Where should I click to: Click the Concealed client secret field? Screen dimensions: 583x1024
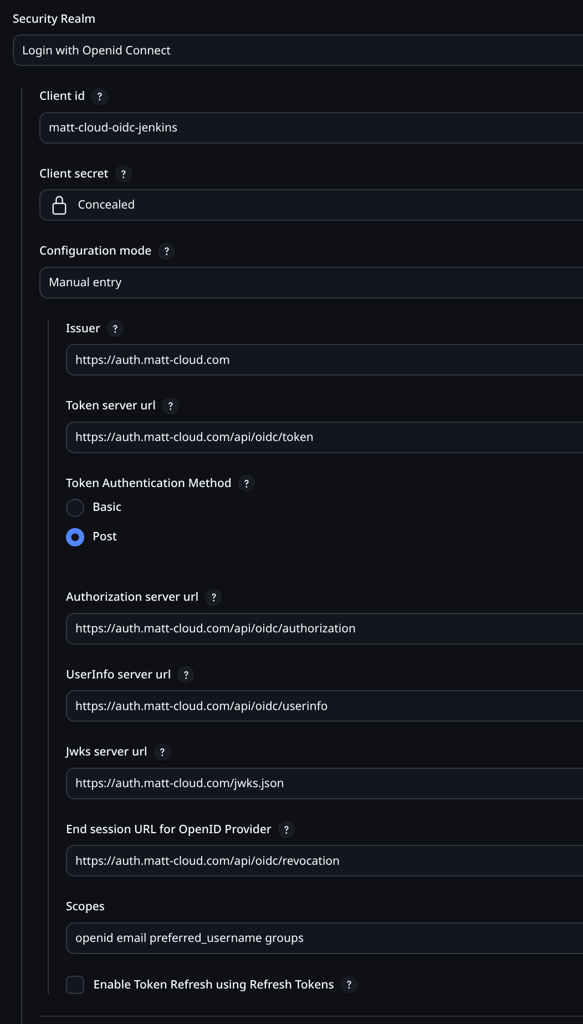(x=310, y=205)
